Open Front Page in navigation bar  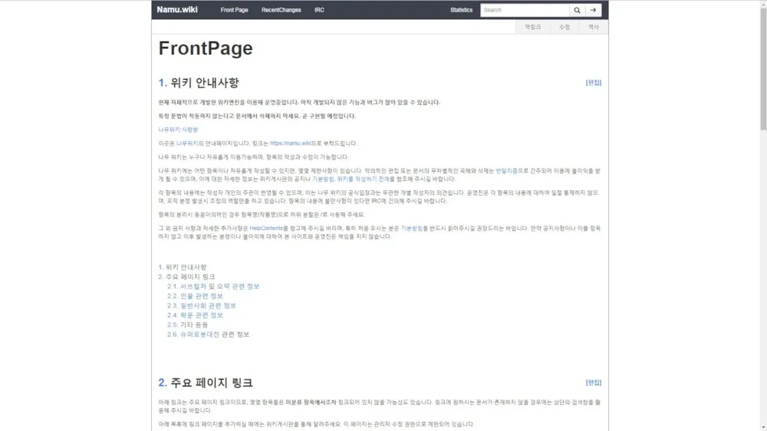(234, 10)
